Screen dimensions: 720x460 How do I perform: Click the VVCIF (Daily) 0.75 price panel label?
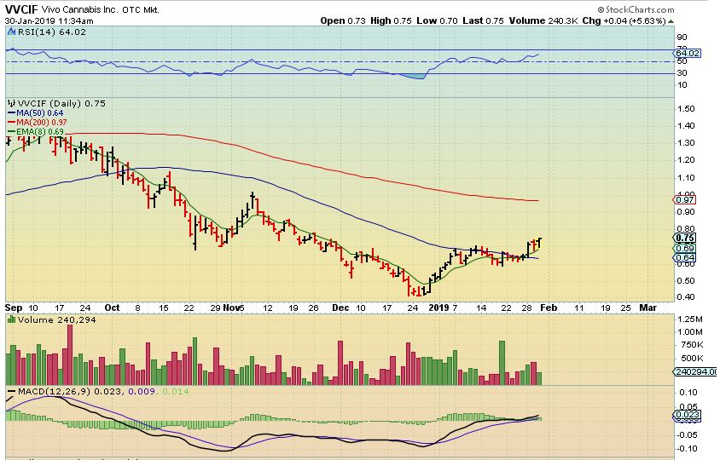pyautogui.click(x=61, y=104)
